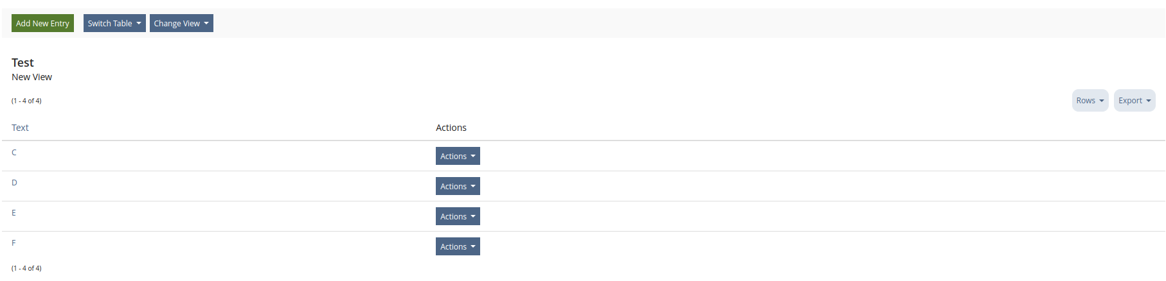The width and height of the screenshot is (1166, 281).
Task: Open entry C in the table
Action: click(14, 153)
